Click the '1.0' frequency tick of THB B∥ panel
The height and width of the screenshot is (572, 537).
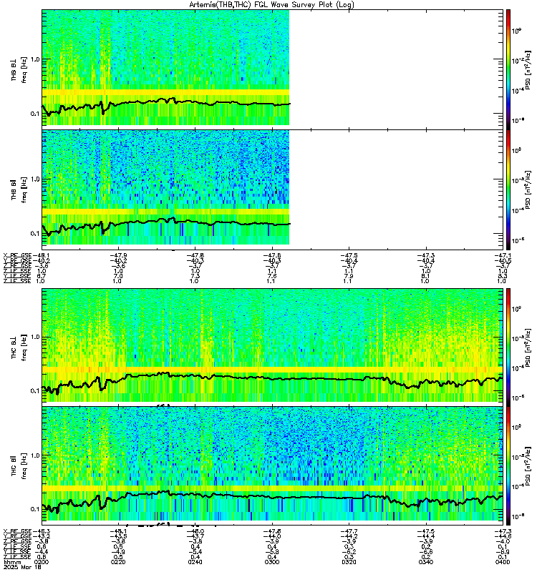pyautogui.click(x=34, y=179)
